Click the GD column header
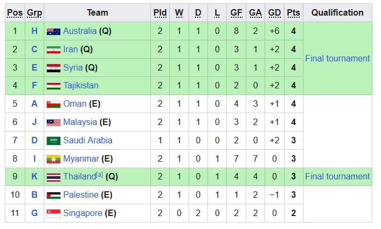The width and height of the screenshot is (381, 229). coord(274,12)
